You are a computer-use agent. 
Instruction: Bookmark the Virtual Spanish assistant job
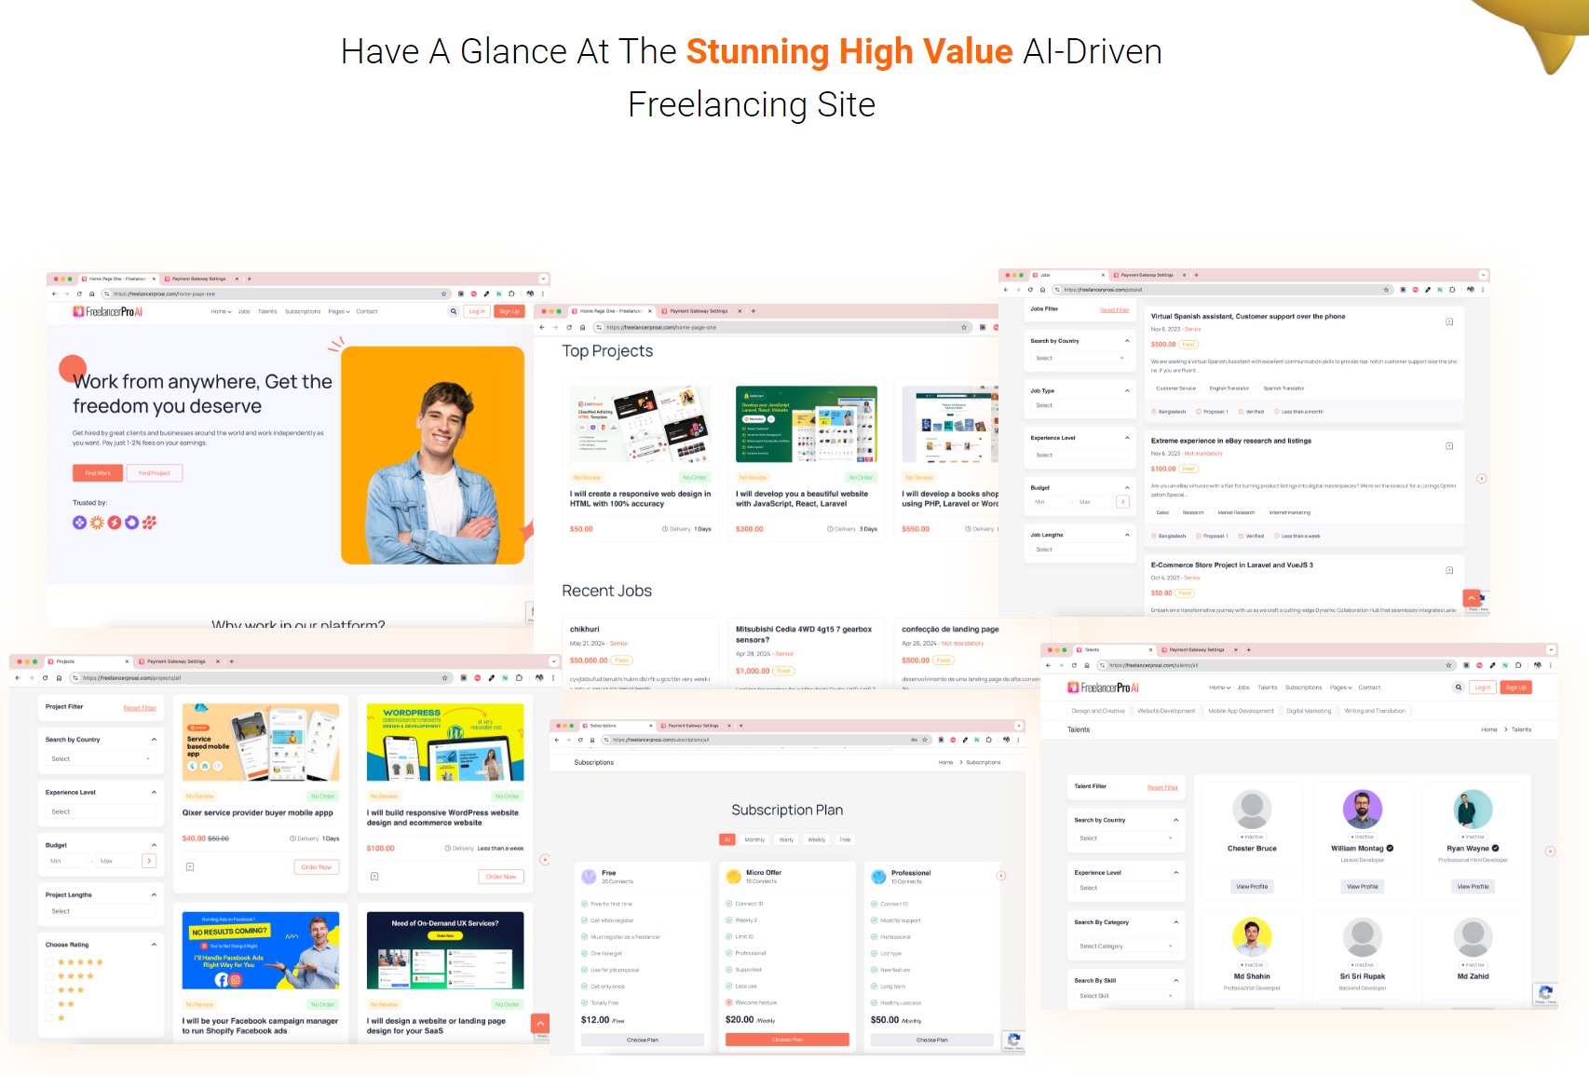1449,321
